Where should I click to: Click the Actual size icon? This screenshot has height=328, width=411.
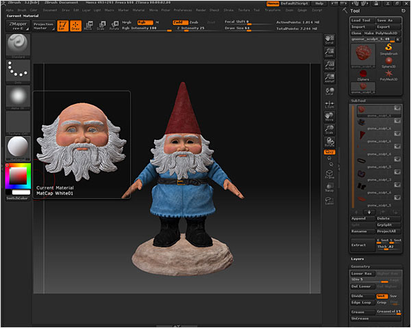click(329, 65)
